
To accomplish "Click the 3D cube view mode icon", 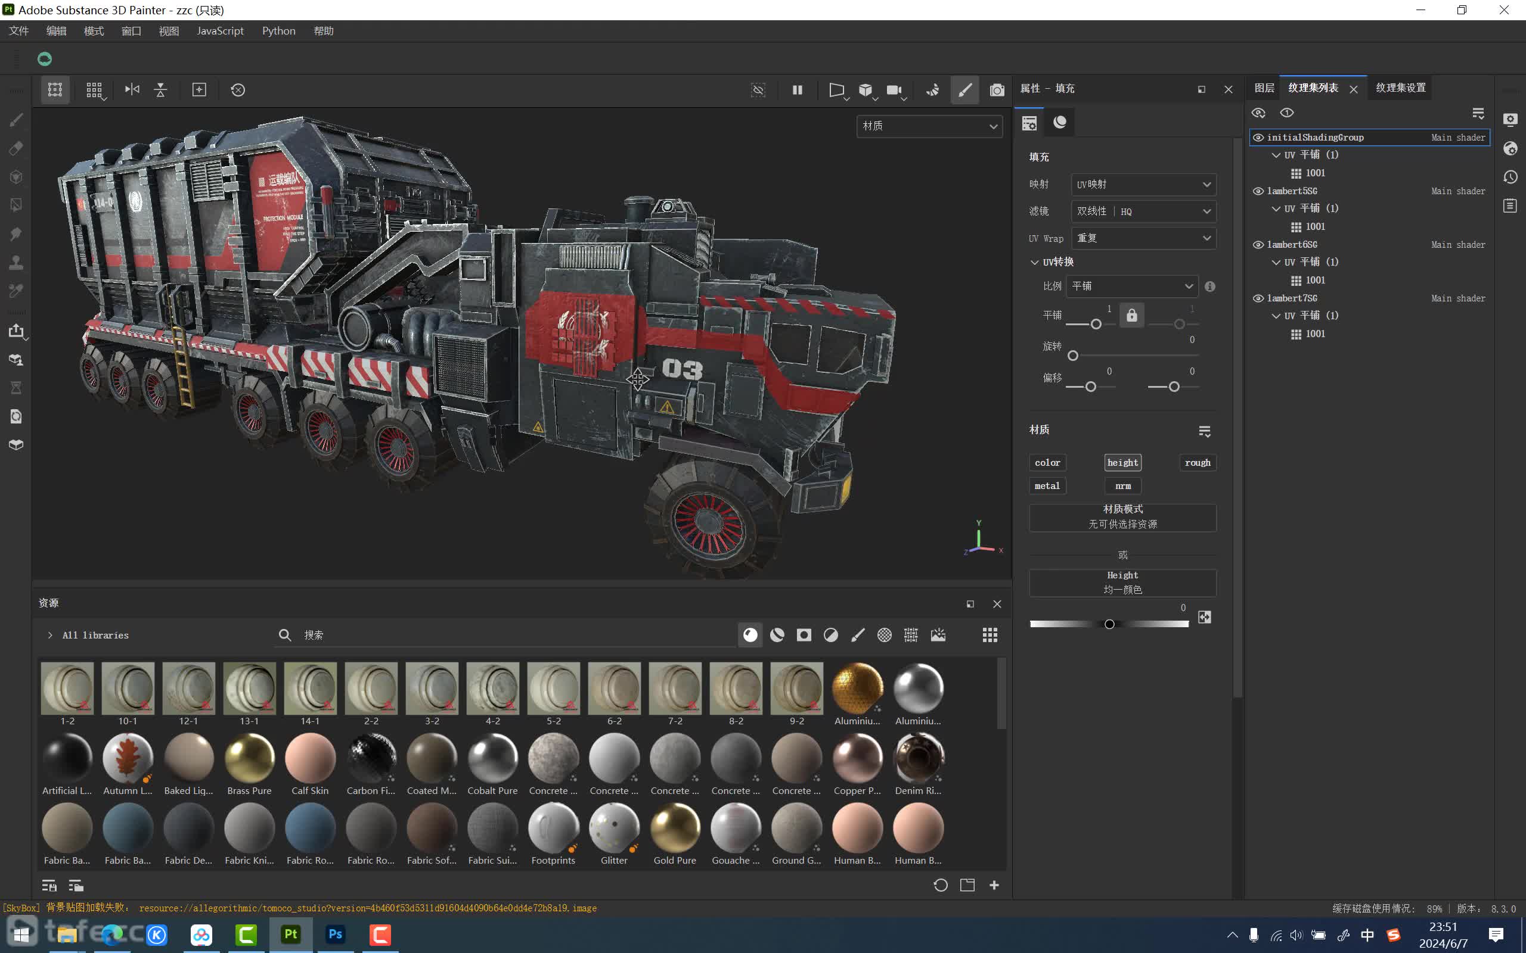I will (x=866, y=89).
